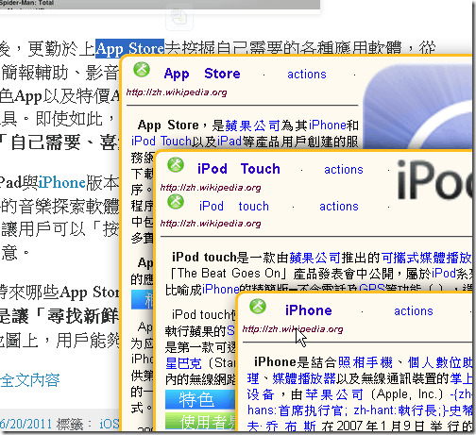Follow 星巴克 link in iPod touch popup

pos(183,363)
